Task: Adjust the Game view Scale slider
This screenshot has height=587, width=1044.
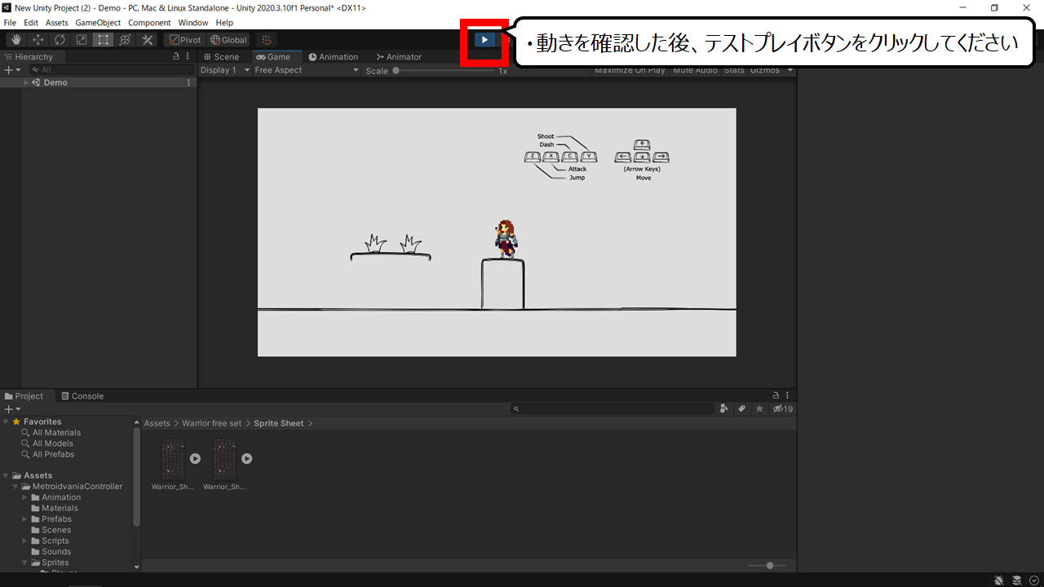Action: tap(445, 71)
